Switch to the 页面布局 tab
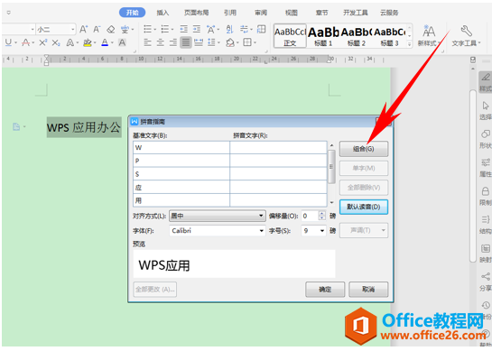 tap(197, 13)
